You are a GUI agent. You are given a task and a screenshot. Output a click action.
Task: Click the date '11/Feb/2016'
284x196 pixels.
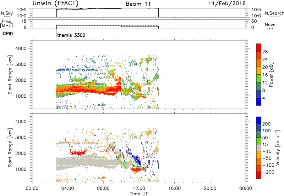227,4
